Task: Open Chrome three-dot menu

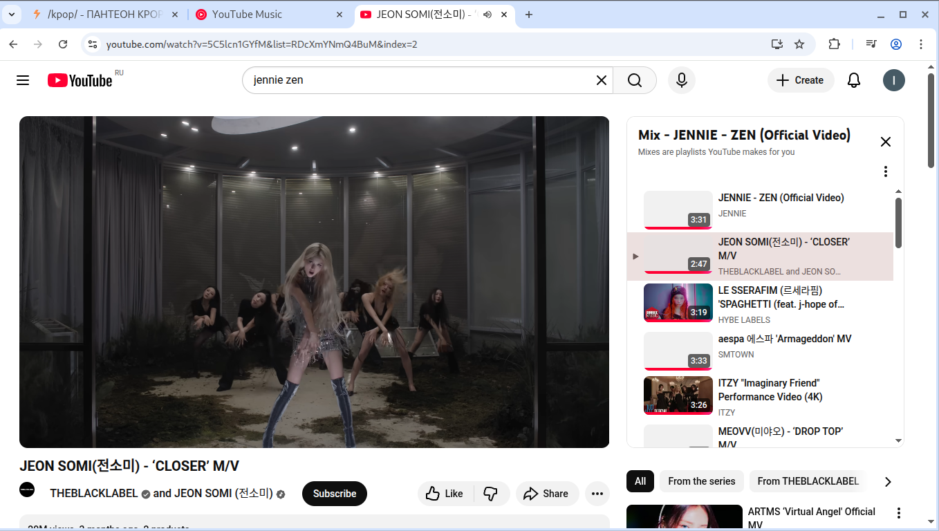Action: pyautogui.click(x=921, y=44)
